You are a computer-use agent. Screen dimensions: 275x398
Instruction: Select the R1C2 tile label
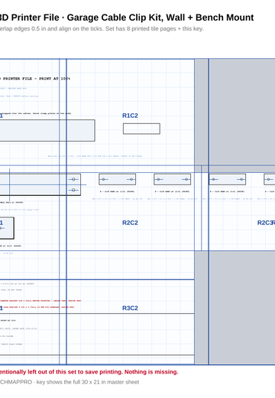(130, 116)
